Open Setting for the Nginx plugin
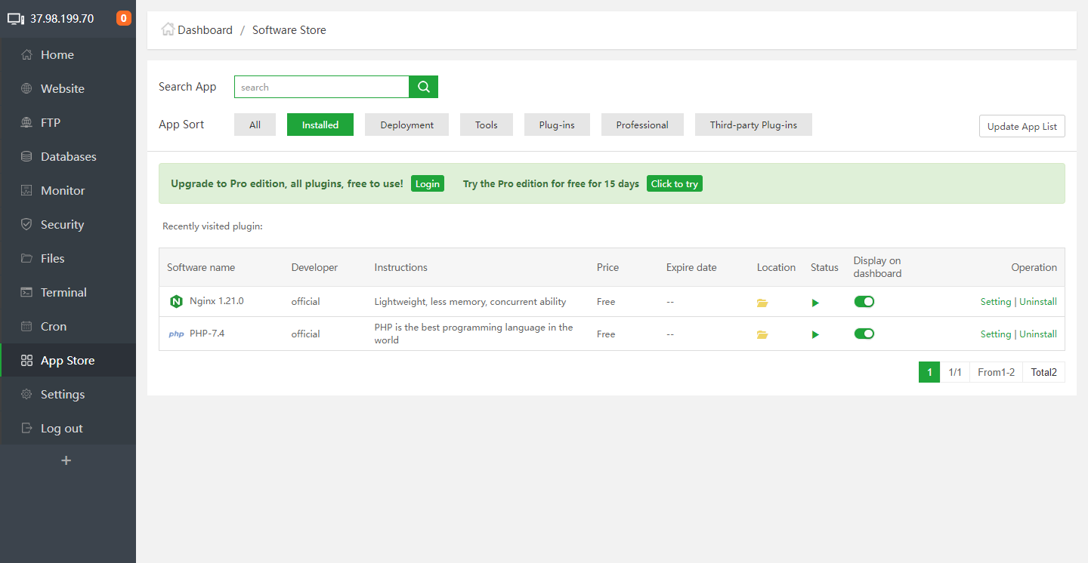Image resolution: width=1088 pixels, height=563 pixels. [x=996, y=301]
